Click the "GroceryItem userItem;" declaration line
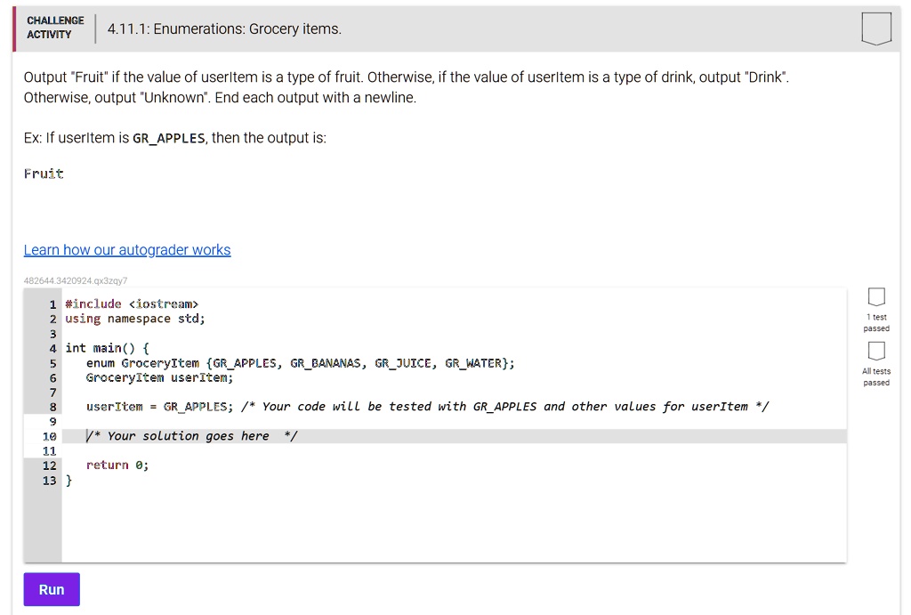 [x=159, y=377]
